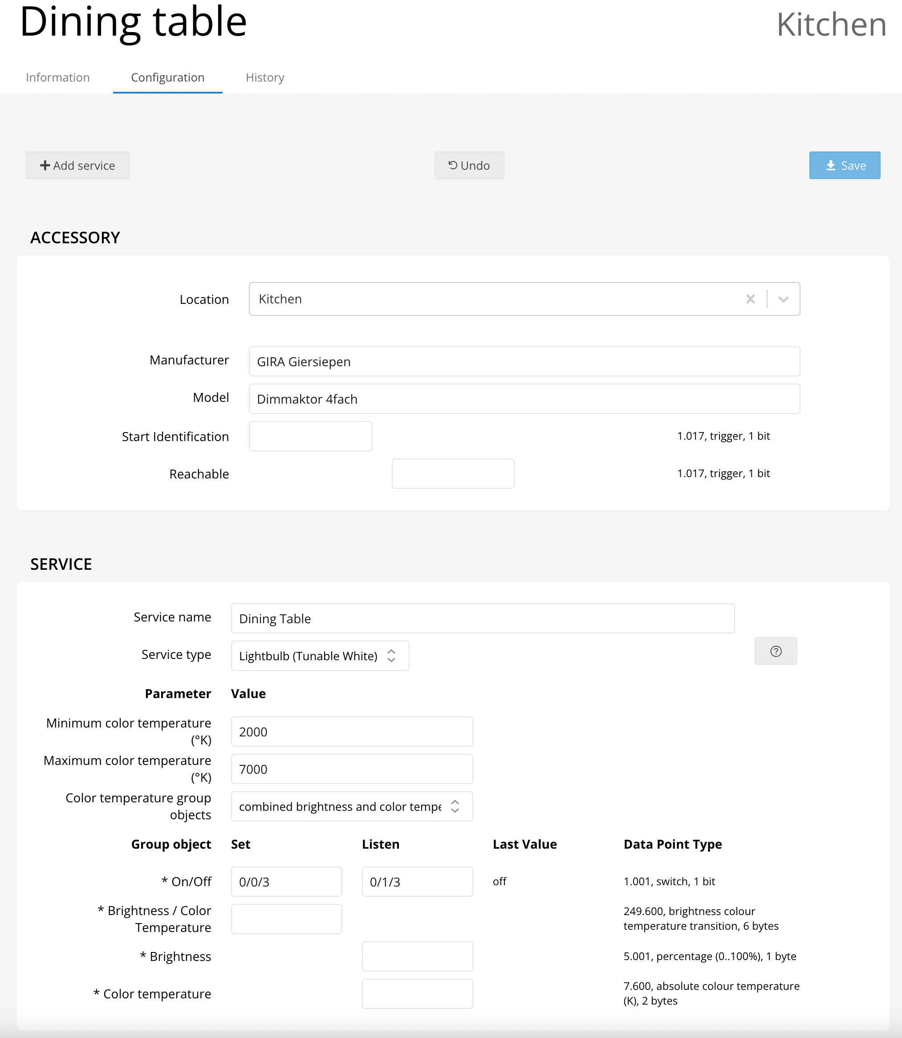902x1038 pixels.
Task: Open Color temperature group objects dropdown
Action: pyautogui.click(x=351, y=806)
